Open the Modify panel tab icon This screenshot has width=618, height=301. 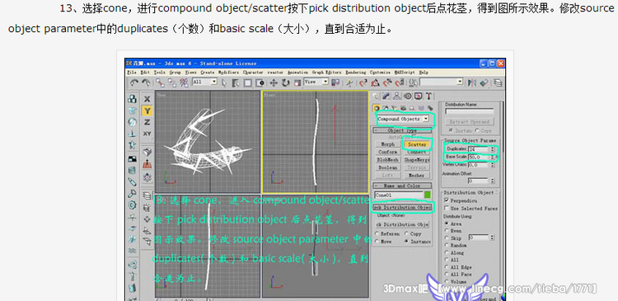click(x=386, y=96)
